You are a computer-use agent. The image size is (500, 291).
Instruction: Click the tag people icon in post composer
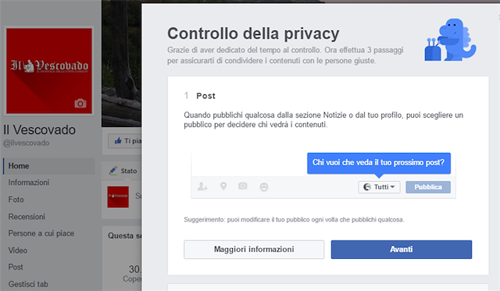[x=202, y=186]
